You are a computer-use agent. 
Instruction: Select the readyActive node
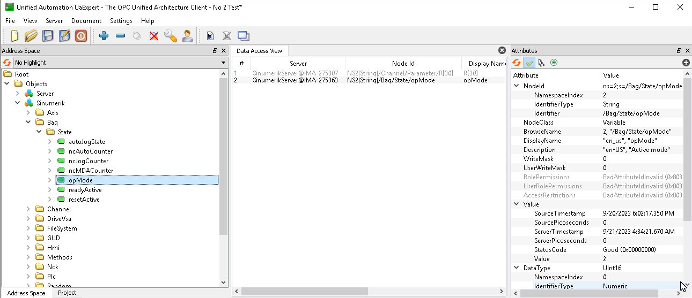[85, 190]
